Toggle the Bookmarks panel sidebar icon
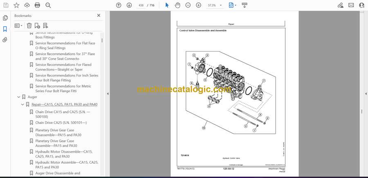The image size is (368, 178). coord(5,29)
